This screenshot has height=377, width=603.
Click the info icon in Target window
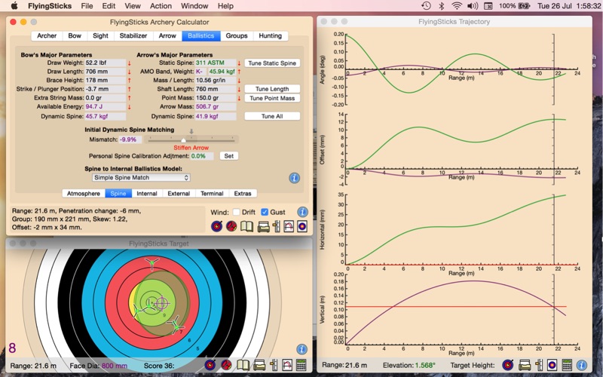[301, 349]
